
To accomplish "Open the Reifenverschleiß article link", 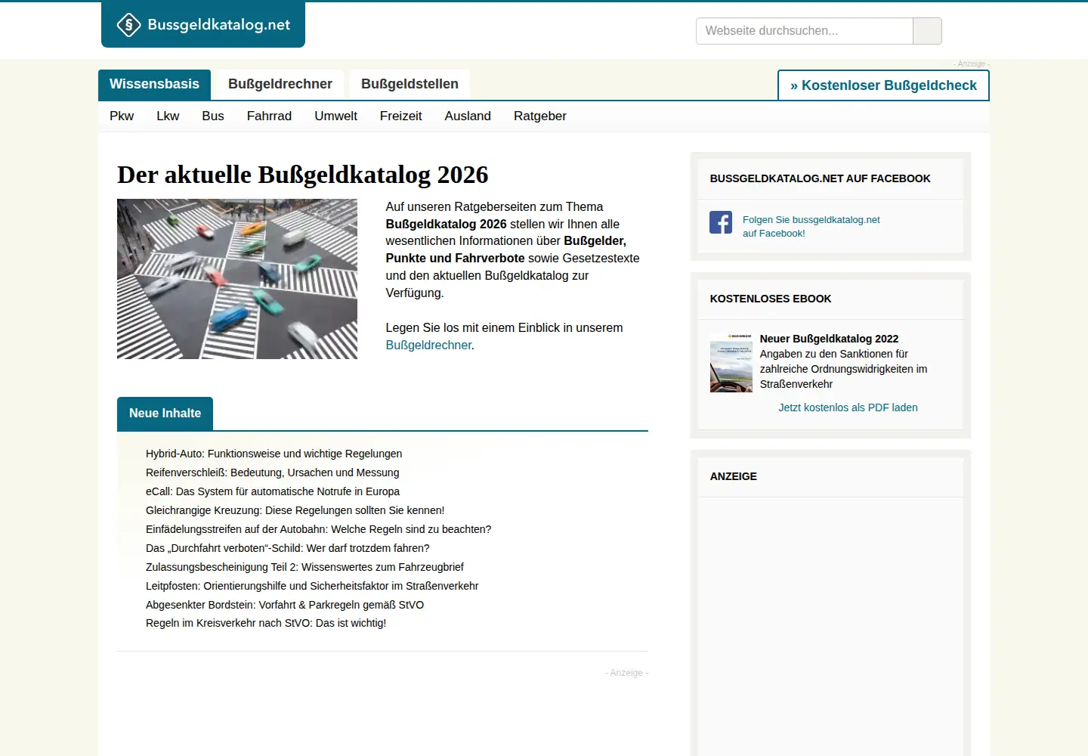I will point(273,472).
